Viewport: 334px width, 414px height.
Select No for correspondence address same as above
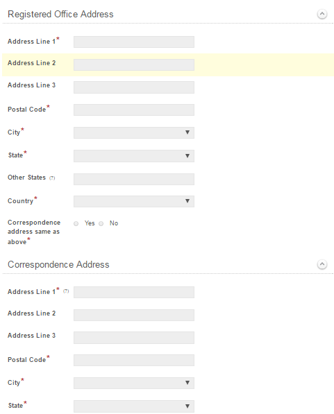(101, 223)
